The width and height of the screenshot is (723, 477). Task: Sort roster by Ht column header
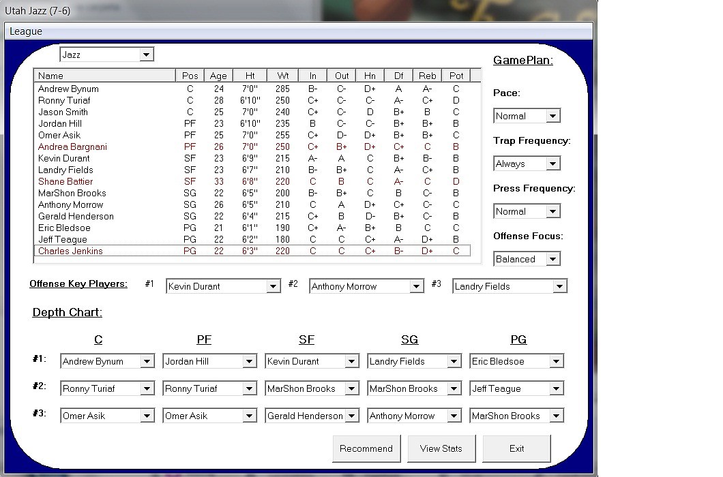(x=250, y=76)
